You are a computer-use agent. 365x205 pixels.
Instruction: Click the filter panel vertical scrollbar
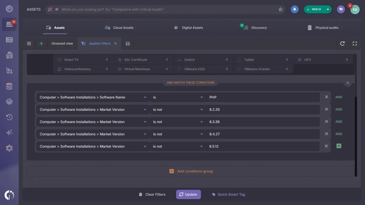pos(356,136)
